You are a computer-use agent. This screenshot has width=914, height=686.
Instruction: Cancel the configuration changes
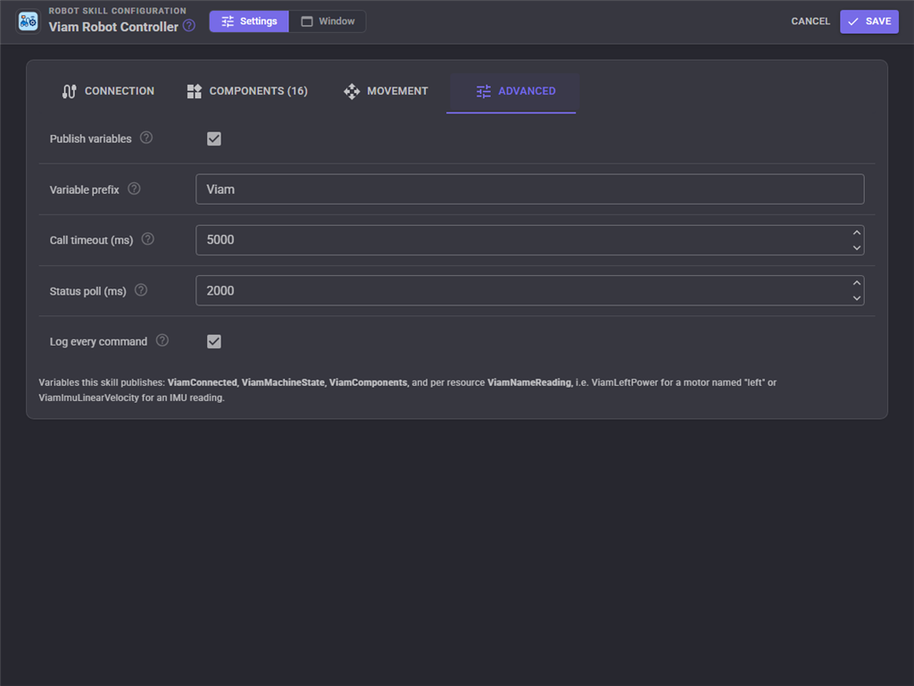(810, 21)
